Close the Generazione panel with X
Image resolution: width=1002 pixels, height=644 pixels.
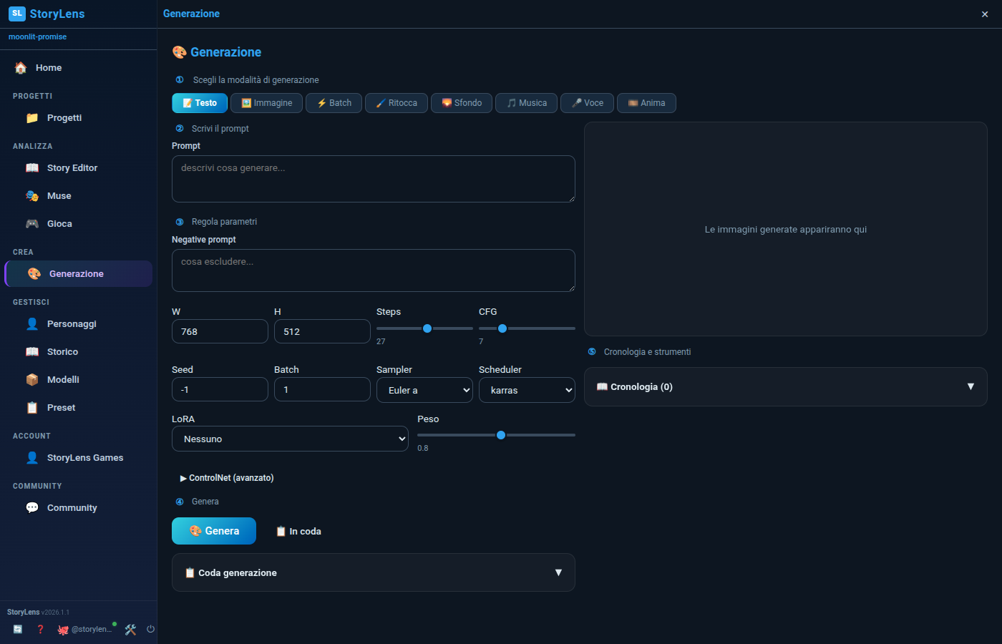(985, 14)
